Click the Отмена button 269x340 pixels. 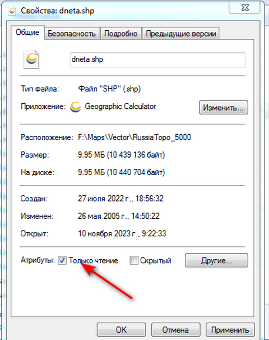175,329
